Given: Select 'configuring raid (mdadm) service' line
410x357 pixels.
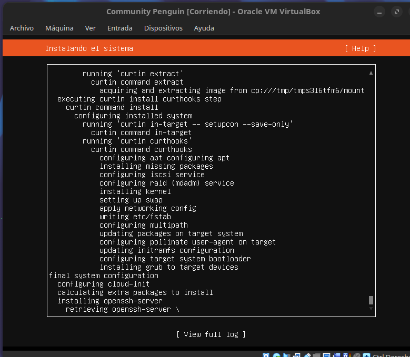Looking at the screenshot, I should click(167, 183).
